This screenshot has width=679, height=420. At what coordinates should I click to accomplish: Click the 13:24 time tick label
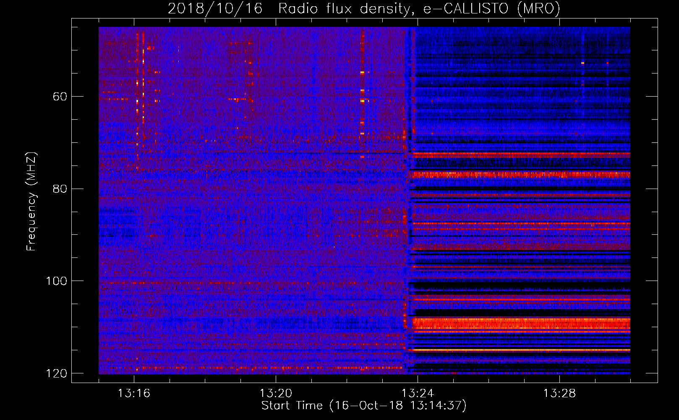(418, 394)
